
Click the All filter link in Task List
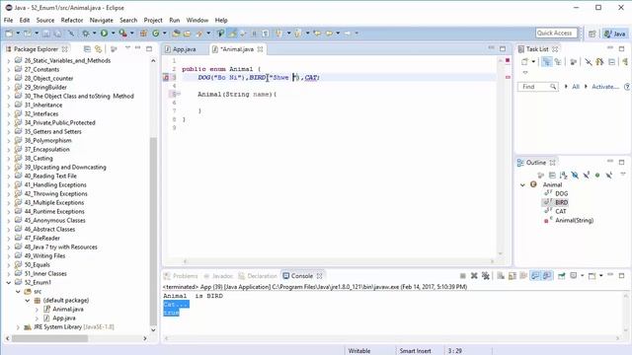576,87
